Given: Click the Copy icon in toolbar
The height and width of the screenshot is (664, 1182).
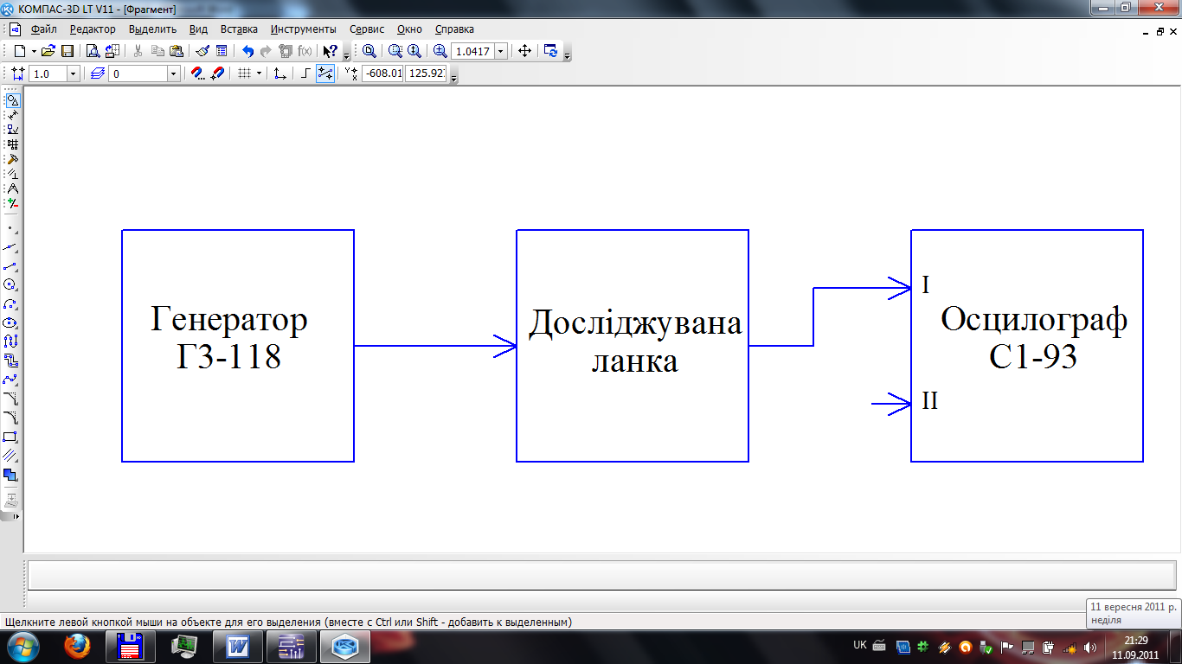Looking at the screenshot, I should click(157, 51).
